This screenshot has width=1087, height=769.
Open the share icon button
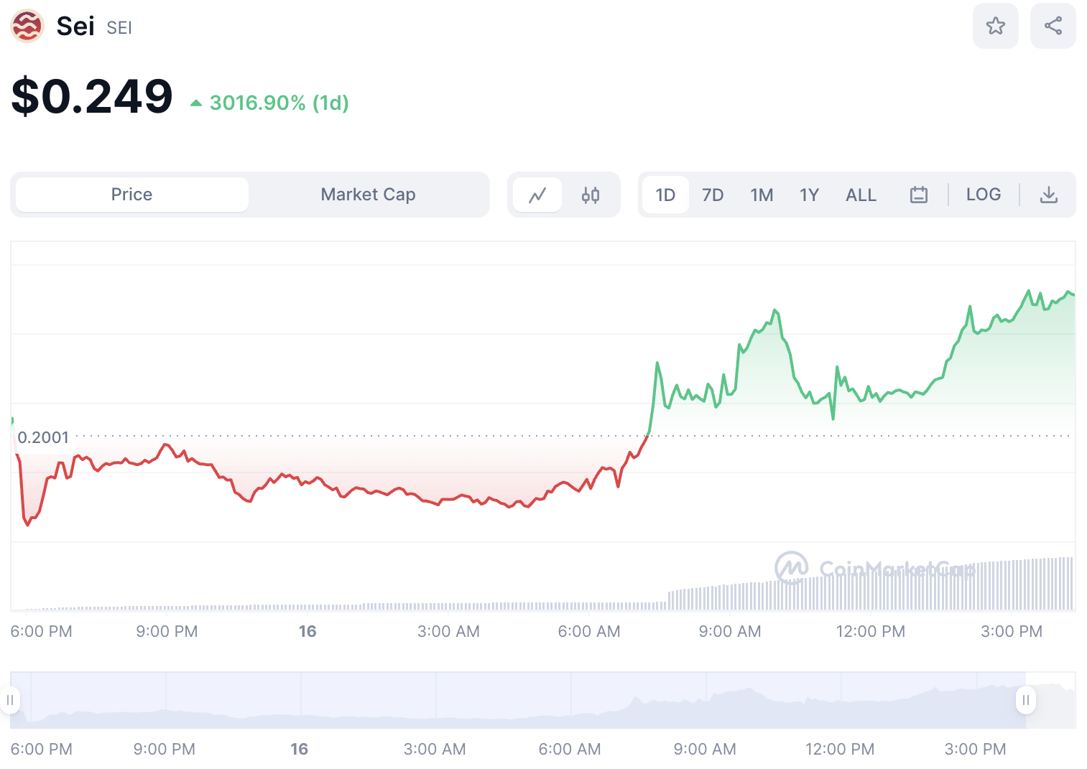pyautogui.click(x=1053, y=27)
